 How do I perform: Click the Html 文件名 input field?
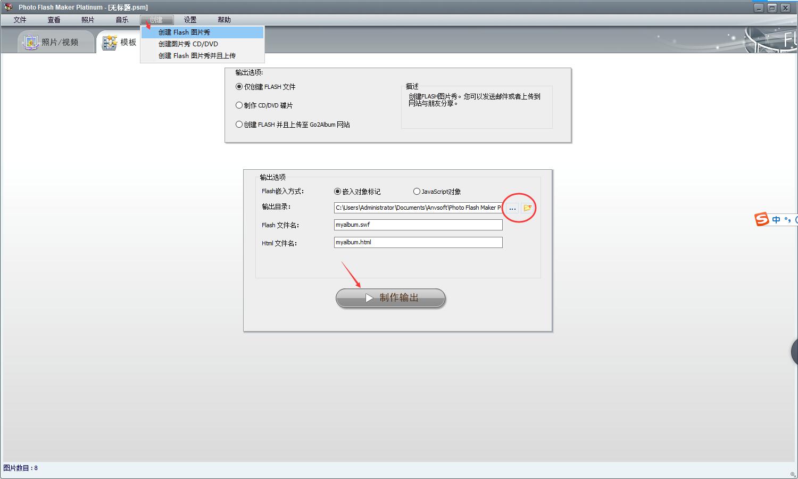(x=418, y=242)
